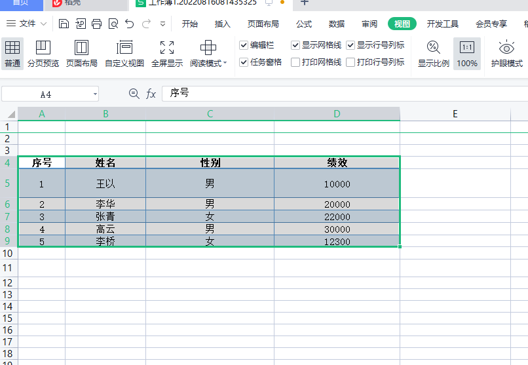Click the cell containing 李华
Image resolution: width=528 pixels, height=365 pixels.
click(105, 204)
